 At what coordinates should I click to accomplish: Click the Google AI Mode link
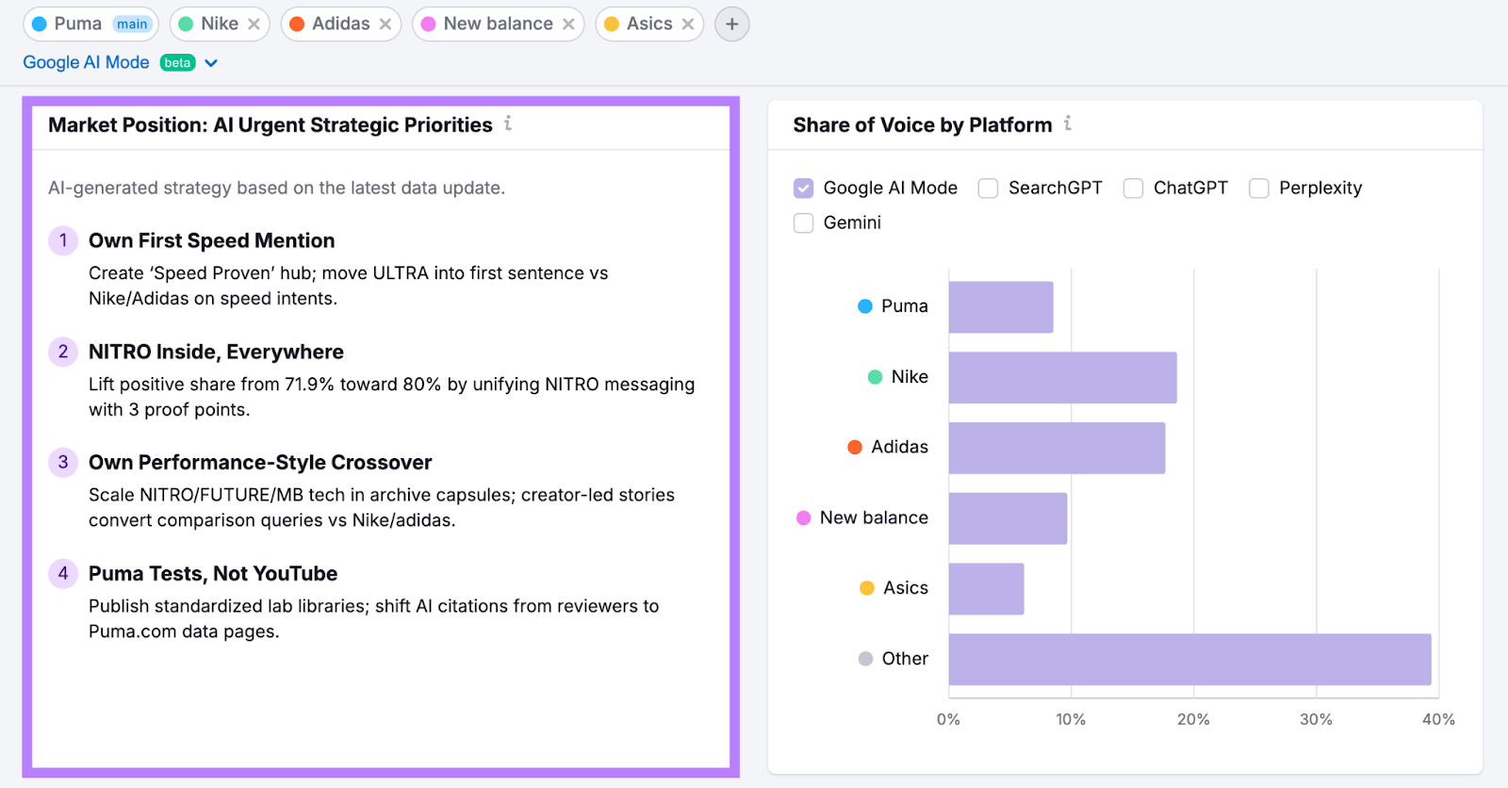[85, 62]
